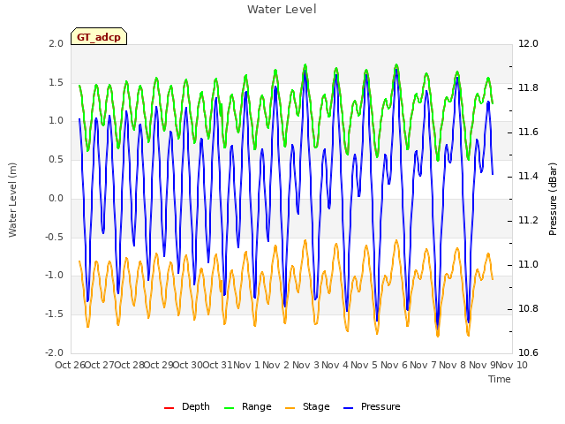The height and width of the screenshot is (424, 565).
Task: Click the green Range legend color marker
Action: tap(230, 408)
